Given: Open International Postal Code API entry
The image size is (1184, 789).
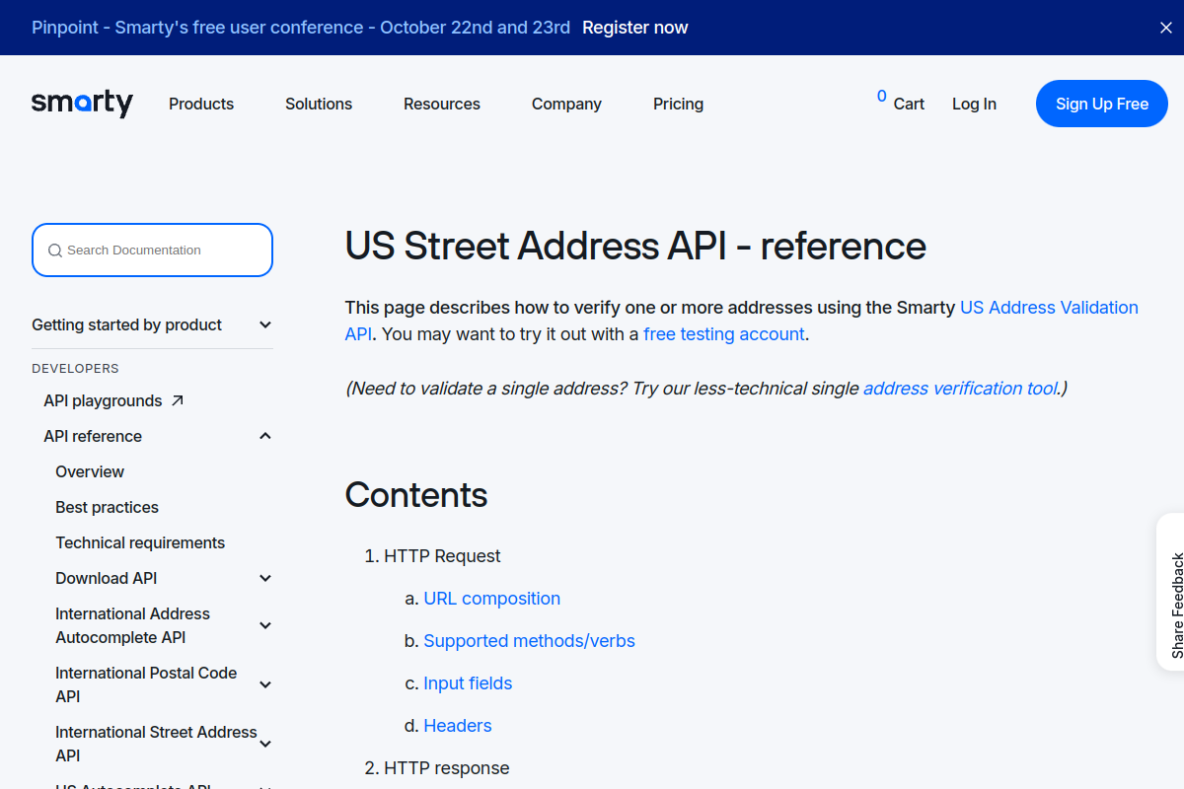Looking at the screenshot, I should 146,684.
